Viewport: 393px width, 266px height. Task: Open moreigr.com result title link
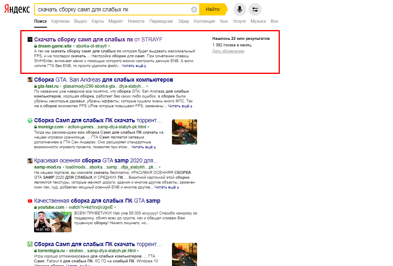click(x=98, y=121)
